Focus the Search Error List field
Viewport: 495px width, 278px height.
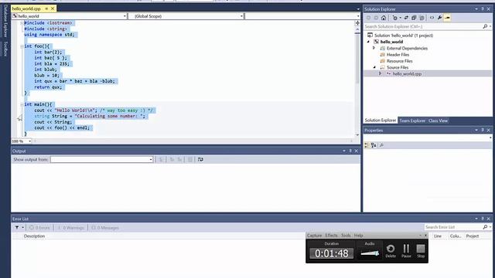[x=453, y=227]
